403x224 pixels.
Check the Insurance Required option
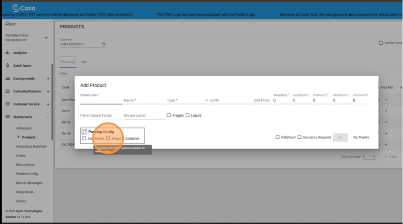coord(299,137)
